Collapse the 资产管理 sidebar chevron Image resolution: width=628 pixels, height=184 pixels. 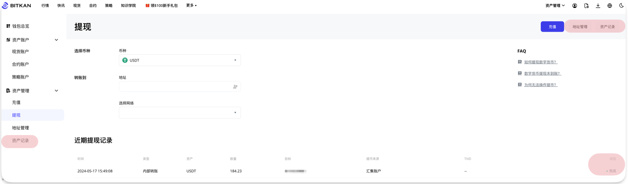pyautogui.click(x=56, y=91)
